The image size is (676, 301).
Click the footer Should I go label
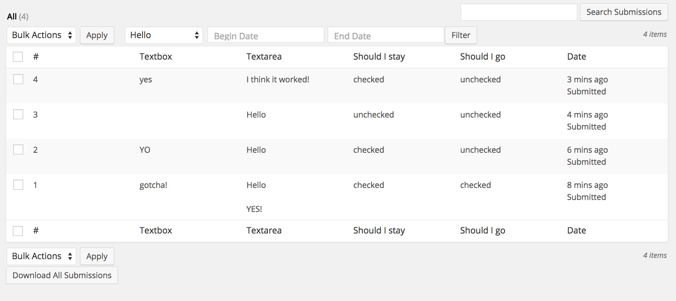point(483,231)
